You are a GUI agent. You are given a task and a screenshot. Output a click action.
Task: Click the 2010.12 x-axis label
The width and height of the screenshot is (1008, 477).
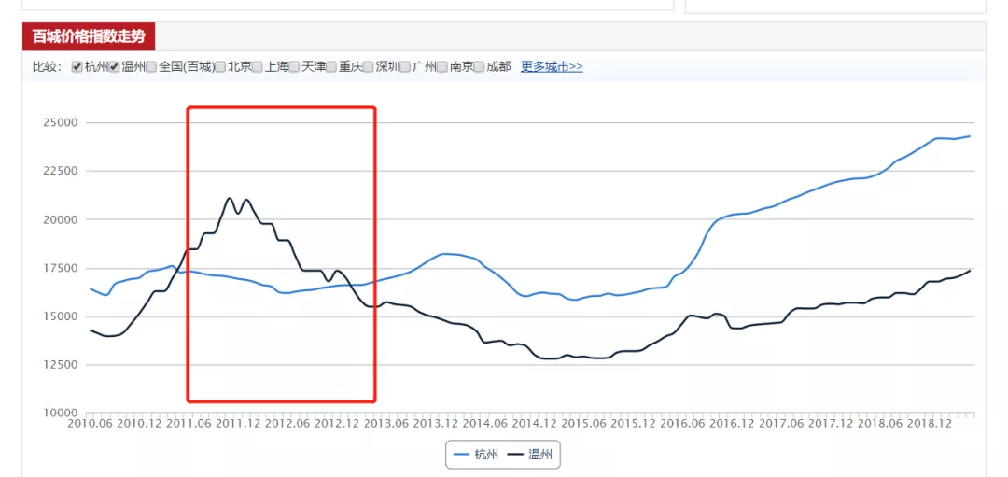tap(139, 425)
